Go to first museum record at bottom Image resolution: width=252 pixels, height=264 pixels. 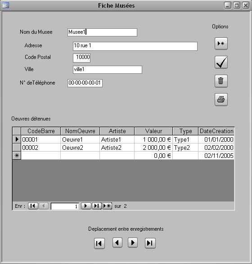(99, 243)
